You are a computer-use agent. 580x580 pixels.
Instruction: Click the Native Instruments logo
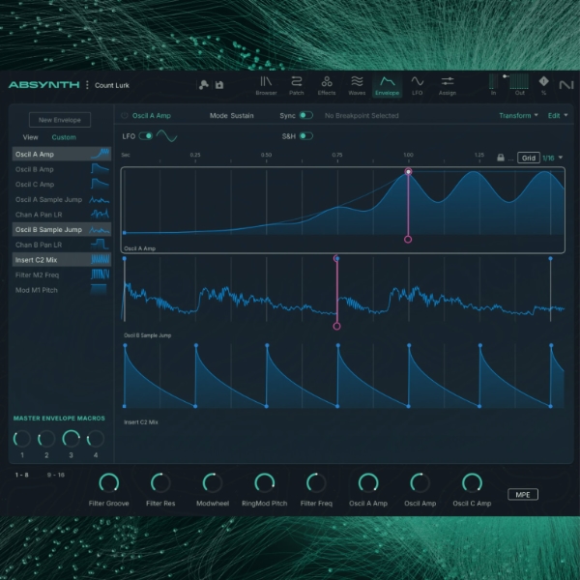click(565, 85)
